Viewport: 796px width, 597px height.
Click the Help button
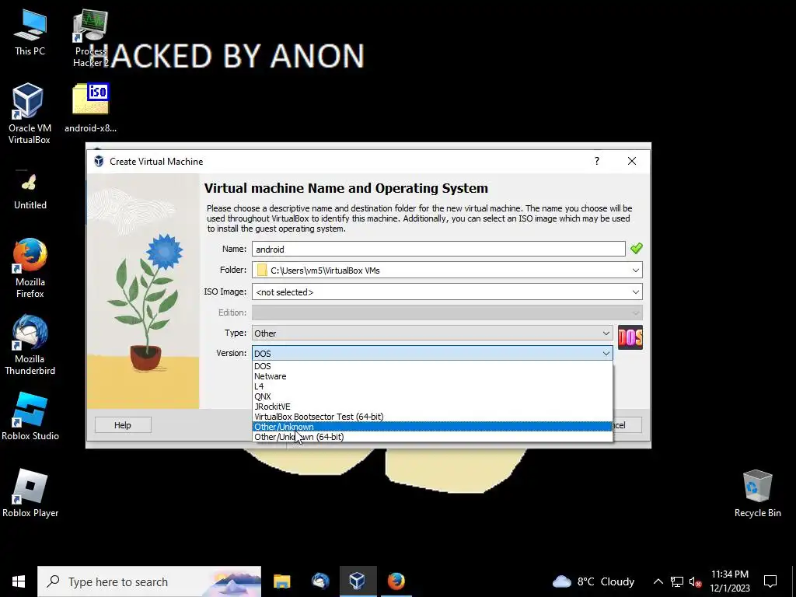point(123,425)
